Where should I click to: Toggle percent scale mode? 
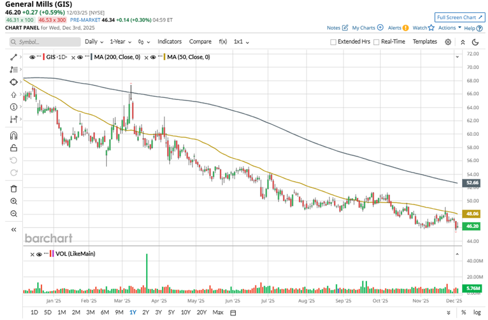pos(464,312)
